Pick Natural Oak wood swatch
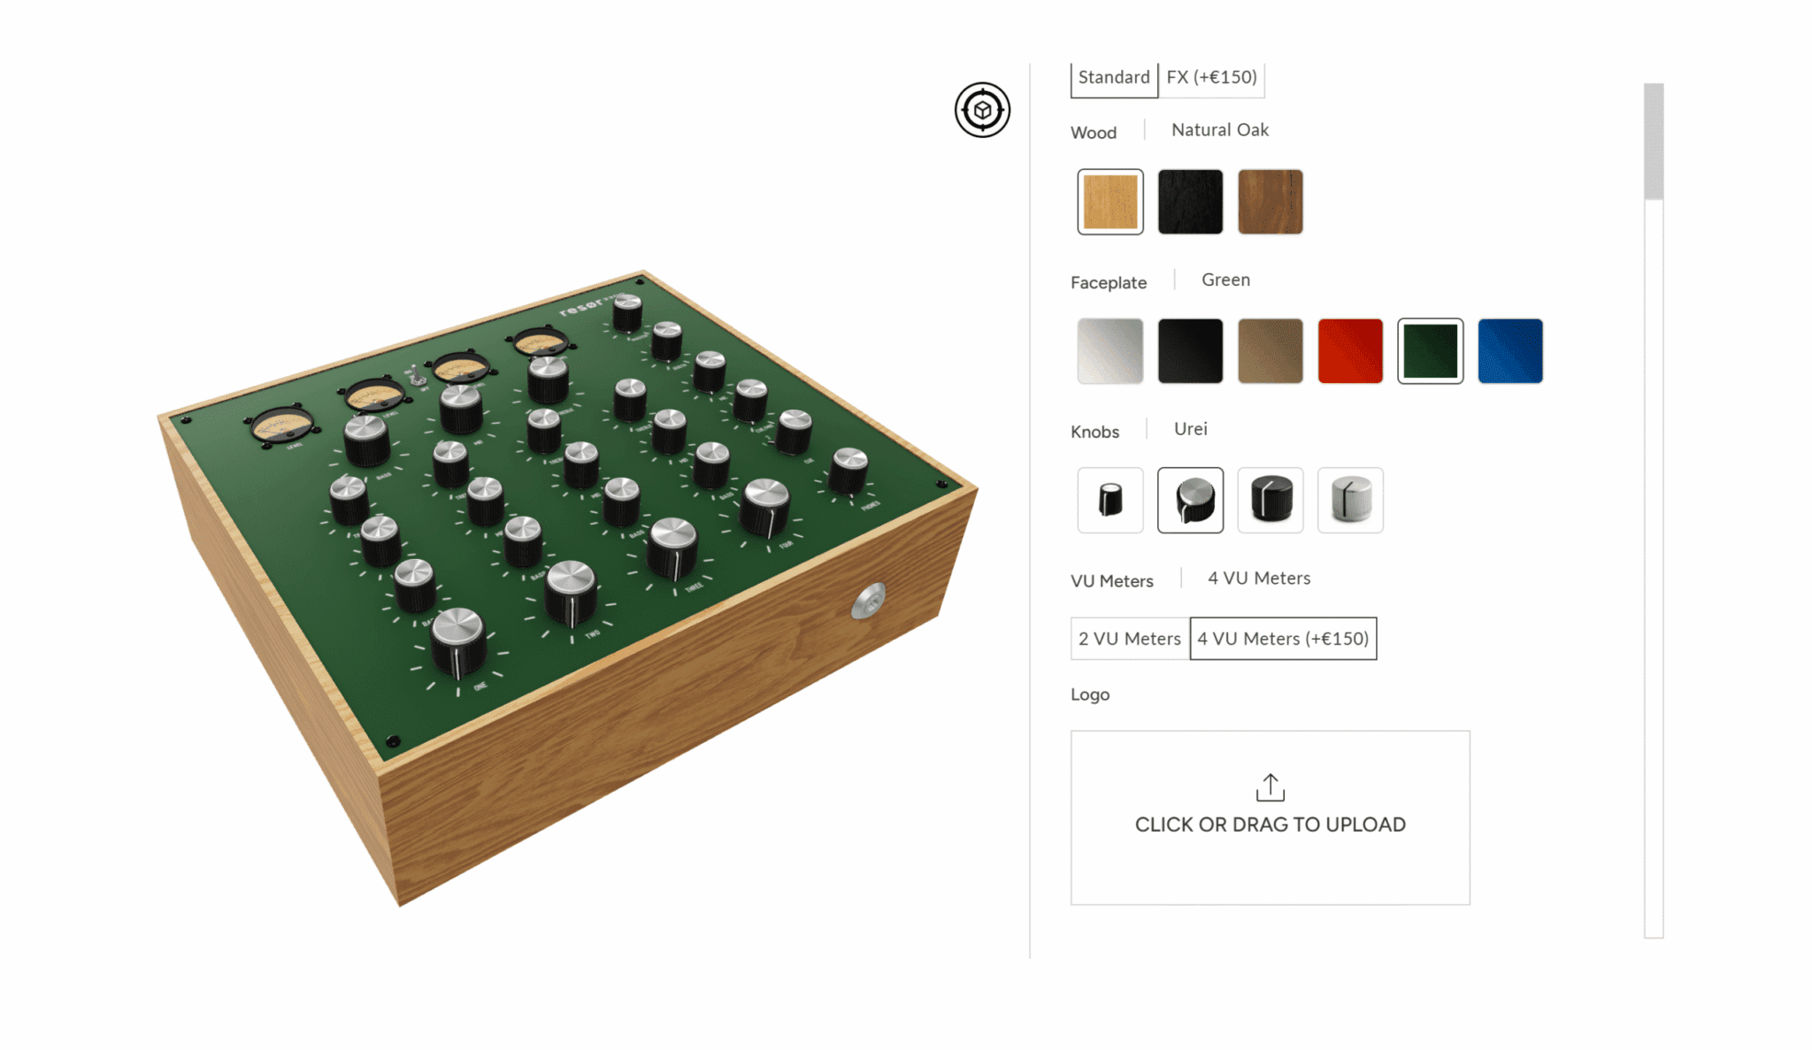The height and width of the screenshot is (1050, 1812). [x=1110, y=202]
